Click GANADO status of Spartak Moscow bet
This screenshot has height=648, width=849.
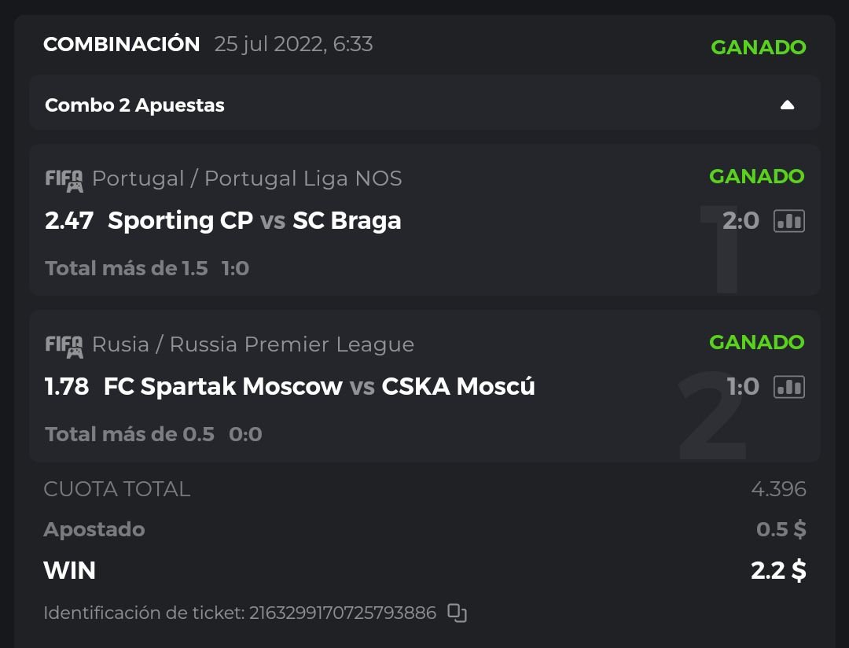pos(756,342)
